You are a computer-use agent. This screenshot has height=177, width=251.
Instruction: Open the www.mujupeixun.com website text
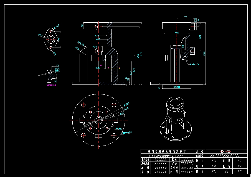(166, 155)
